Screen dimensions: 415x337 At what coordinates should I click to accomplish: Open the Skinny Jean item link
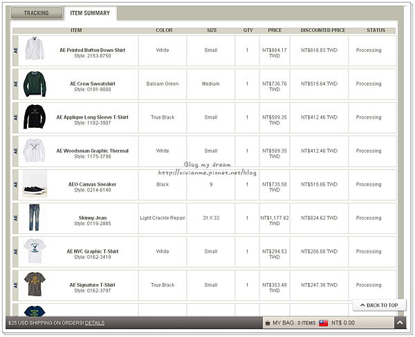[93, 218]
